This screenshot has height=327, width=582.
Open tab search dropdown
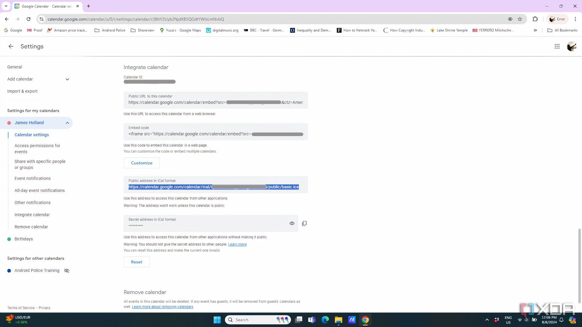coord(6,6)
